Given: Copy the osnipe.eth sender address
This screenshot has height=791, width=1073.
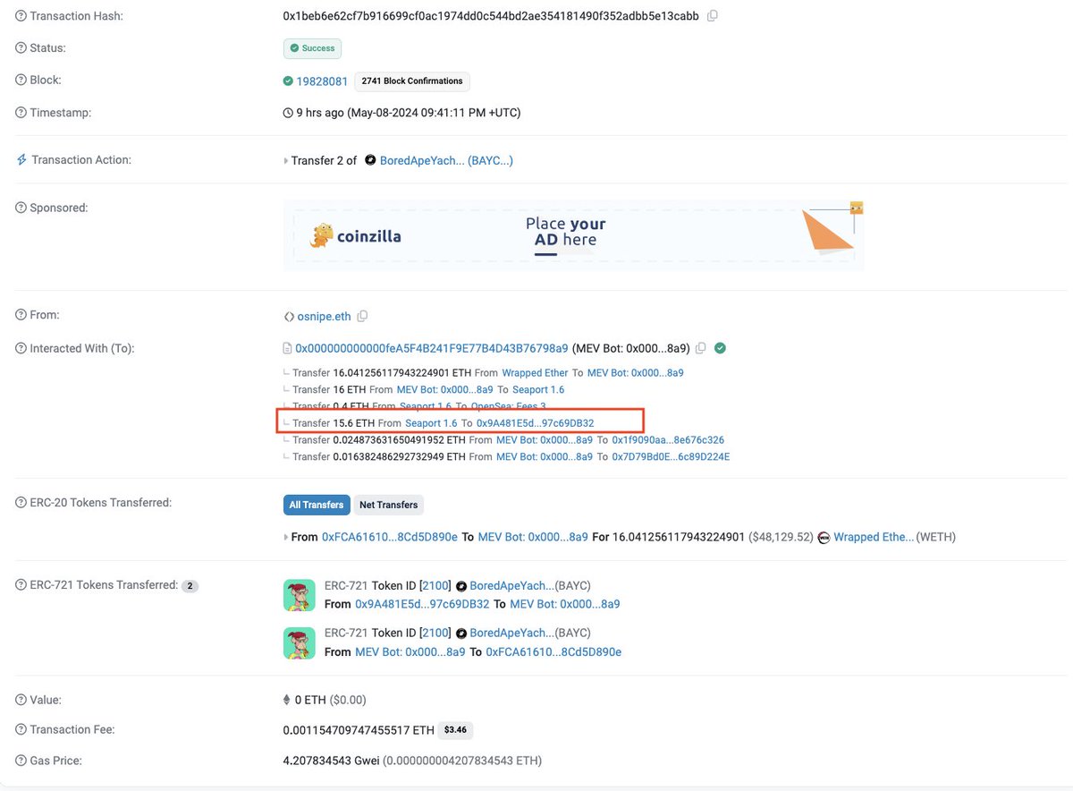Looking at the screenshot, I should point(362,317).
